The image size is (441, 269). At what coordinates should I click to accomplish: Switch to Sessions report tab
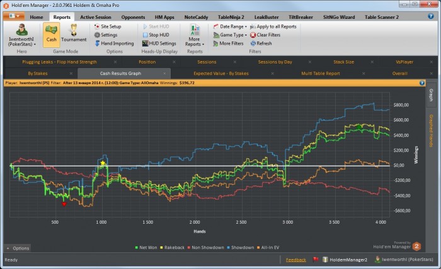coord(207,62)
